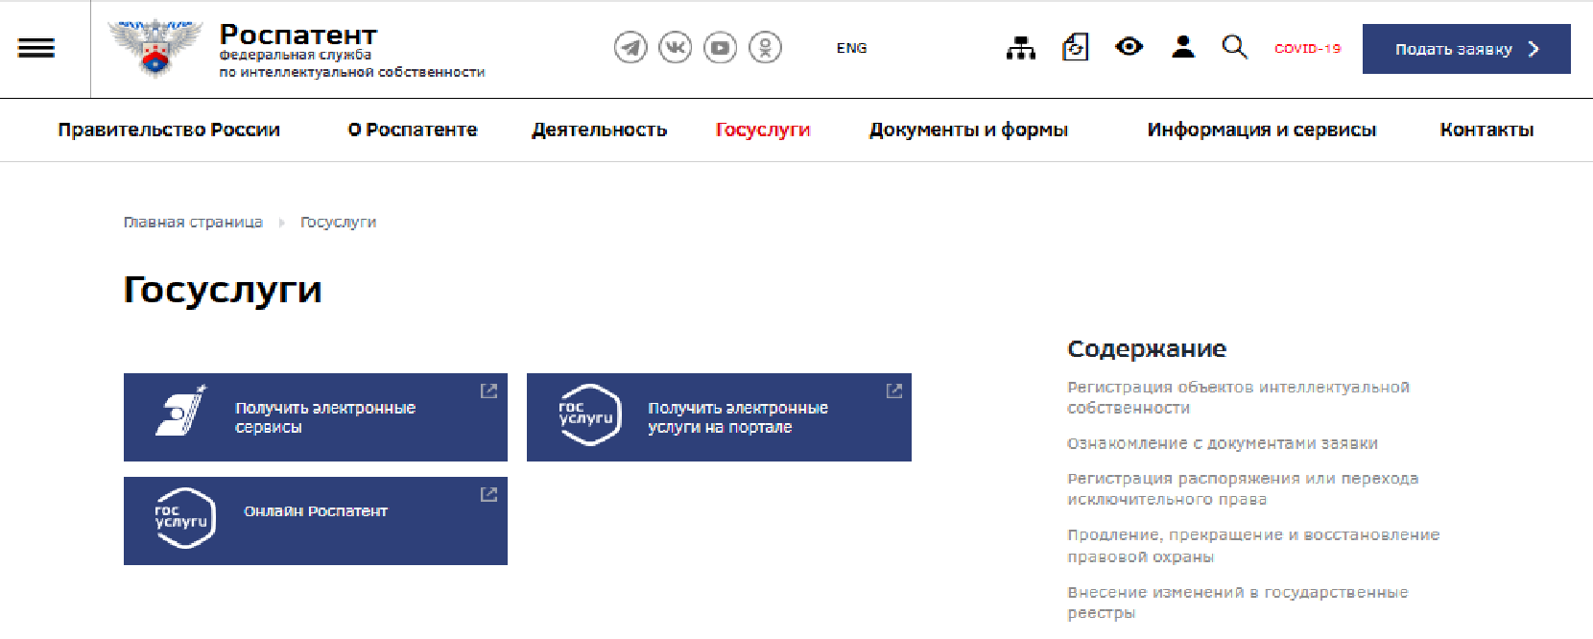Image resolution: width=1593 pixels, height=639 pixels.
Task: Expand the О Роспатенте menu
Action: pos(412,130)
